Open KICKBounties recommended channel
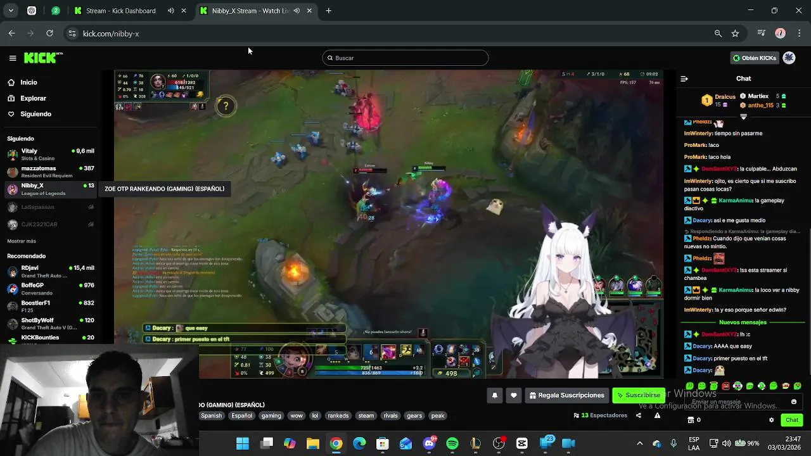811x456 pixels. tap(51, 338)
